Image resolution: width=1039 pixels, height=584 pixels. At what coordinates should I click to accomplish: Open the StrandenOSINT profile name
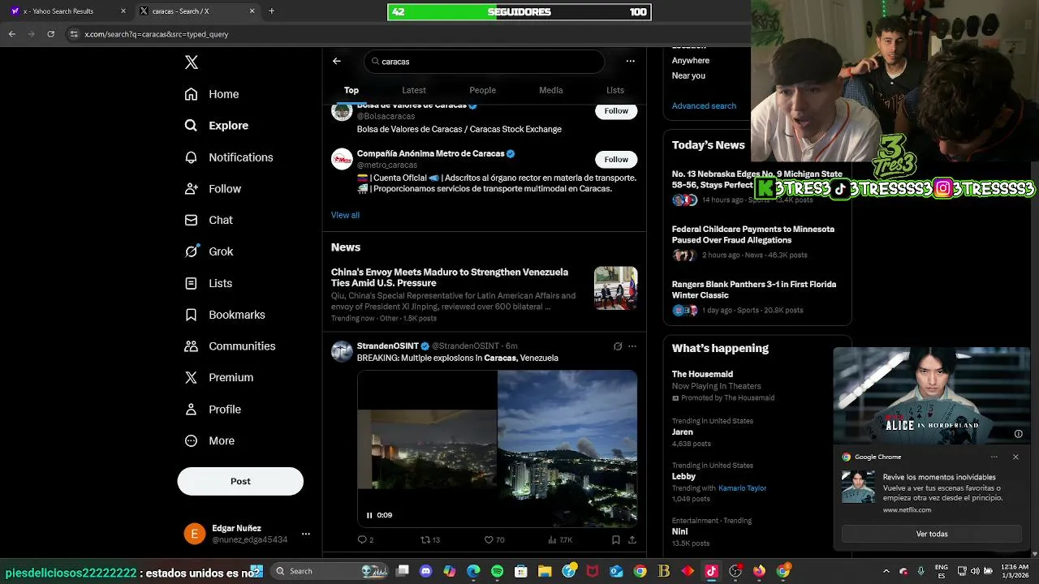tap(388, 346)
